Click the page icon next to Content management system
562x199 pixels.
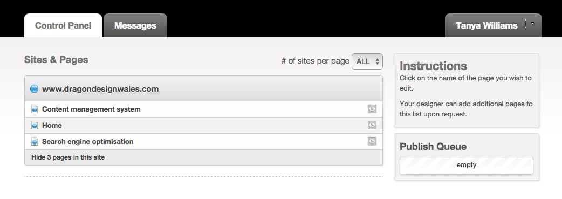point(35,109)
